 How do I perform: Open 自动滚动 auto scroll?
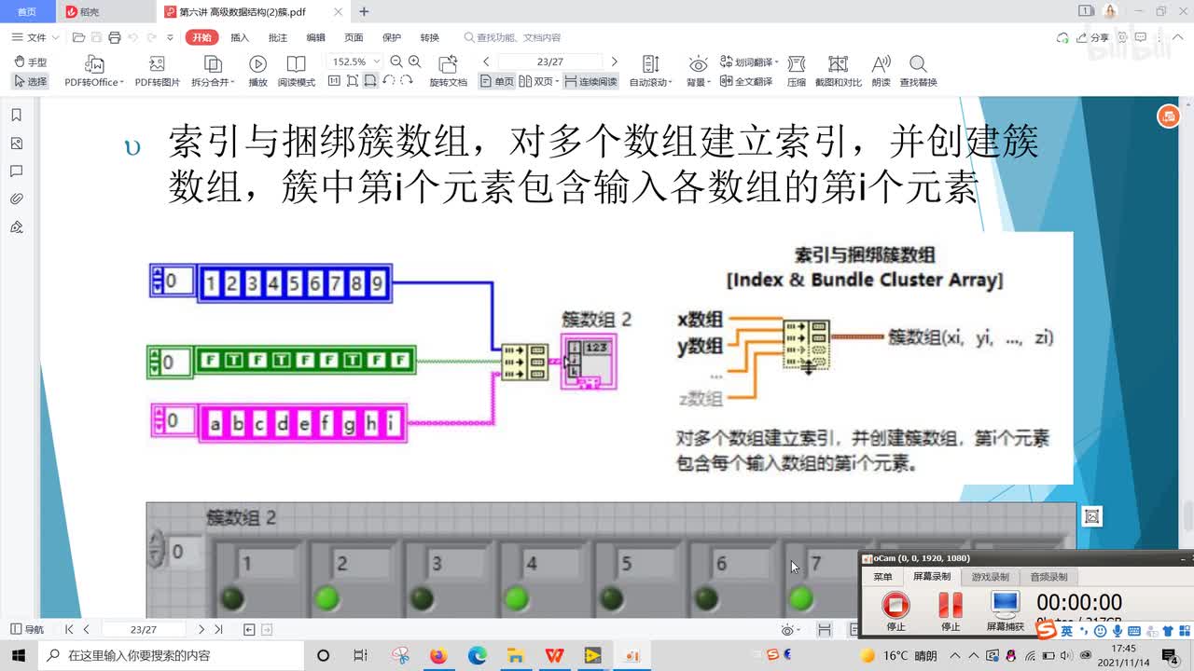click(x=651, y=71)
